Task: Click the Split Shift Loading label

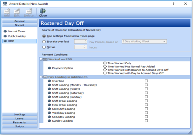Action: [x=63, y=109]
